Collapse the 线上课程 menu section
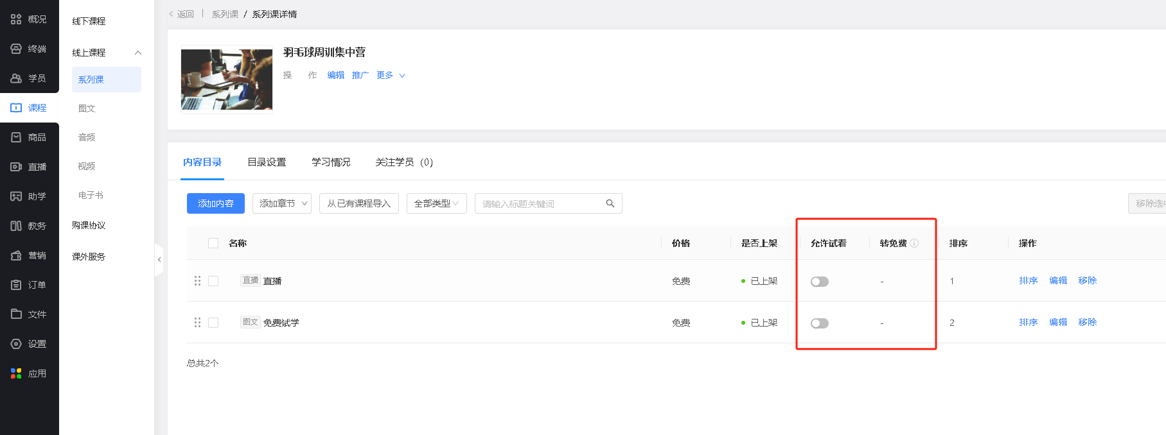 137,53
